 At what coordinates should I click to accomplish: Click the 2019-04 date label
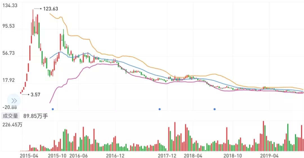pyautogui.click(x=269, y=156)
